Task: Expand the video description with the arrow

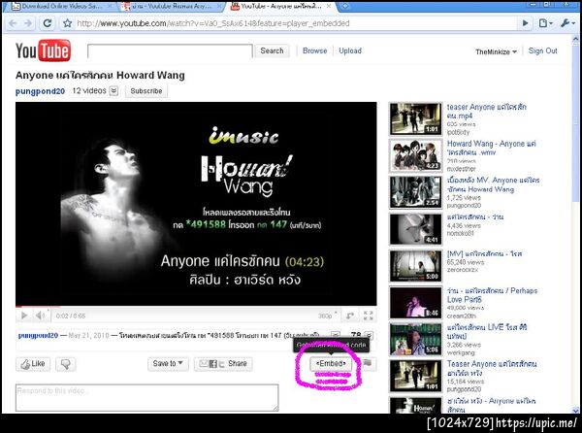Action: (336, 335)
